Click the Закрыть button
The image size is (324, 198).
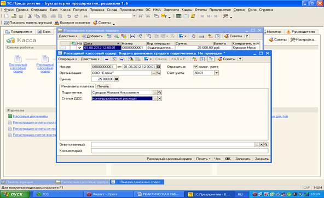[262, 159]
